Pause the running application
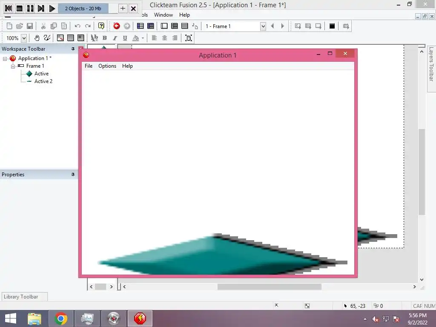The image size is (436, 327). 30,9
